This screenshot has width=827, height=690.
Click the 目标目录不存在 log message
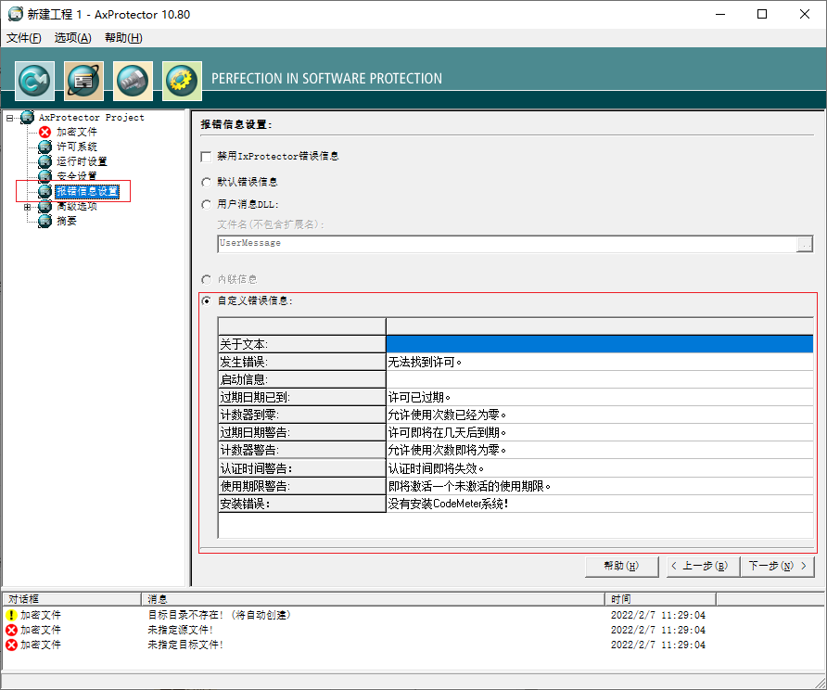[x=220, y=615]
